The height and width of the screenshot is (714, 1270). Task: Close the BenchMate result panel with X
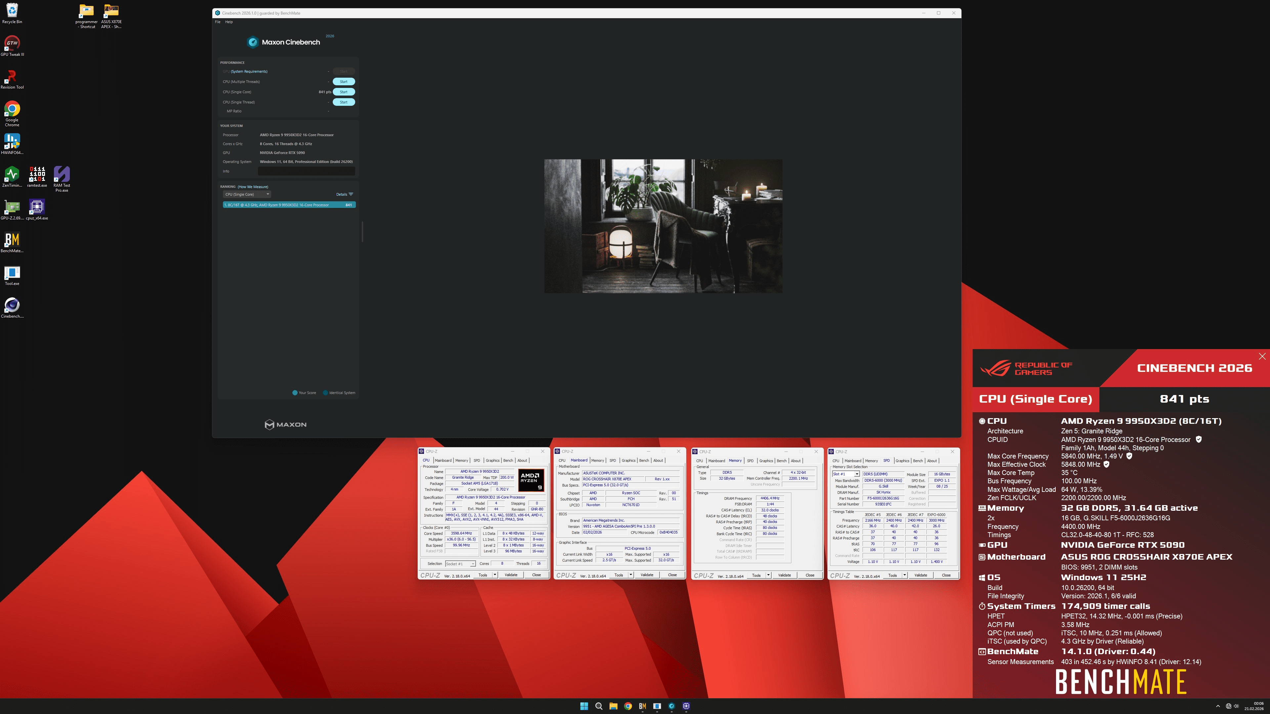click(1262, 356)
